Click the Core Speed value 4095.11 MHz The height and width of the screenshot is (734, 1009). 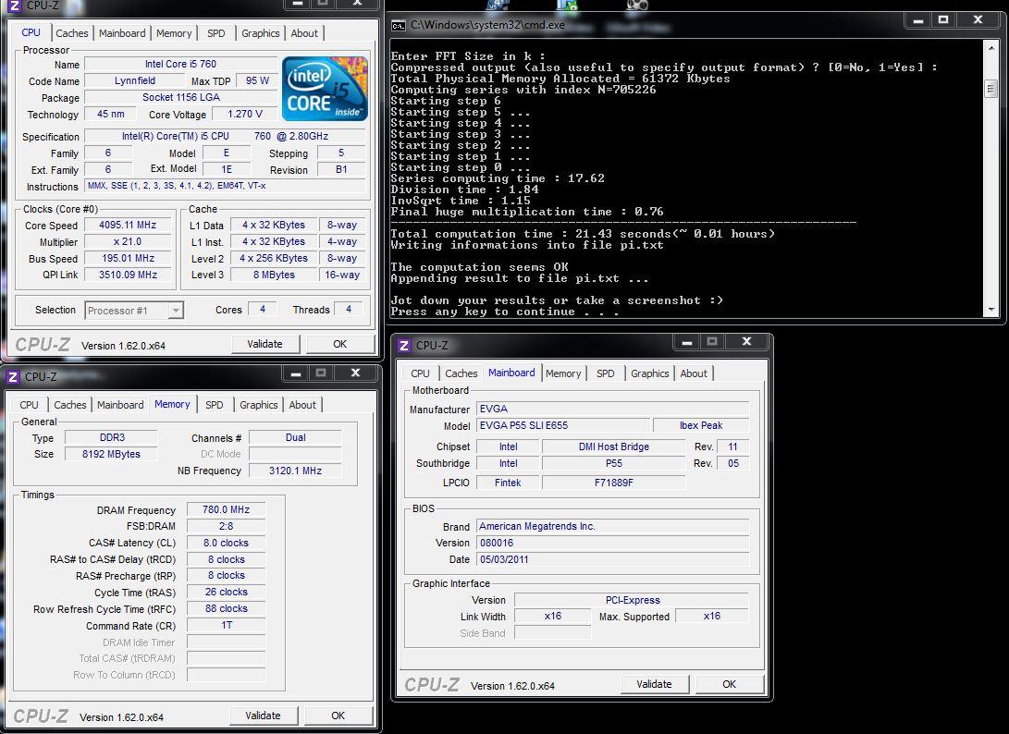coord(128,226)
